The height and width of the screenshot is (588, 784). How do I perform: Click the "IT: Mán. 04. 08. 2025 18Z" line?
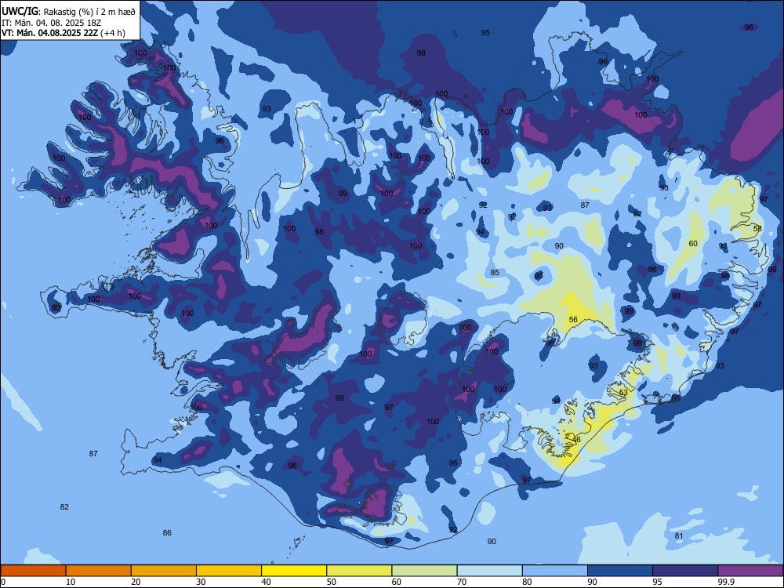(x=52, y=23)
